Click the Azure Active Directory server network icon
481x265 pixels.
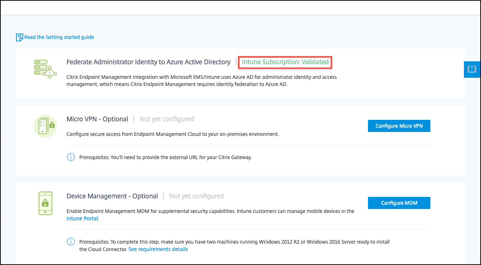coord(45,69)
